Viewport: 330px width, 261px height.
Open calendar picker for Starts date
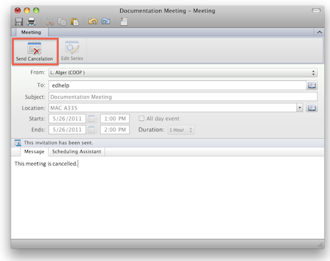91,119
